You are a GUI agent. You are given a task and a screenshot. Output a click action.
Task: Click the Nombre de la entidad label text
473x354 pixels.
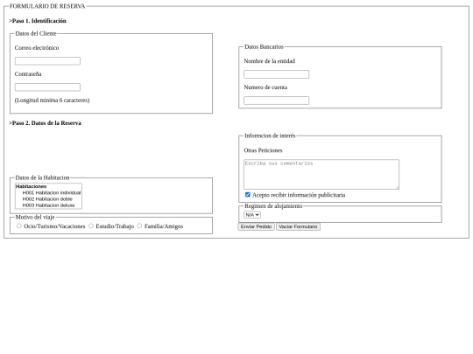point(270,61)
